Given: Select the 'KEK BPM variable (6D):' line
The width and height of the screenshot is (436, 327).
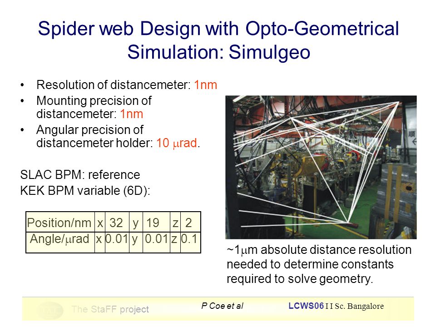Looking at the screenshot, I should pyautogui.click(x=85, y=191).
